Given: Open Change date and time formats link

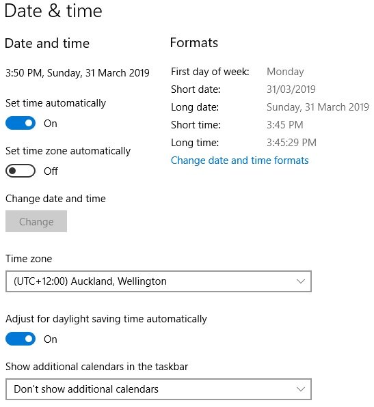Looking at the screenshot, I should pyautogui.click(x=239, y=160).
